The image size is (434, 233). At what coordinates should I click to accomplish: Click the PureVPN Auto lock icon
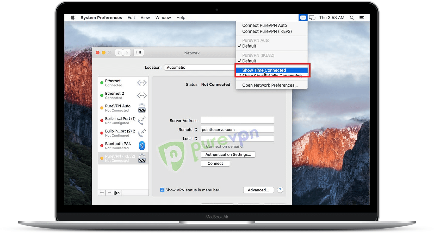pyautogui.click(x=142, y=108)
